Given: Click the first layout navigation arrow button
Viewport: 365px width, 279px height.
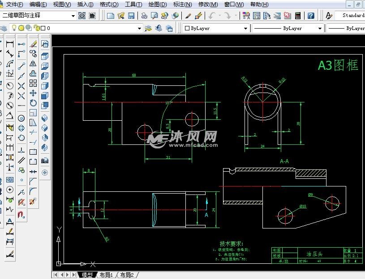Looking at the screenshot, I should coord(55,275).
